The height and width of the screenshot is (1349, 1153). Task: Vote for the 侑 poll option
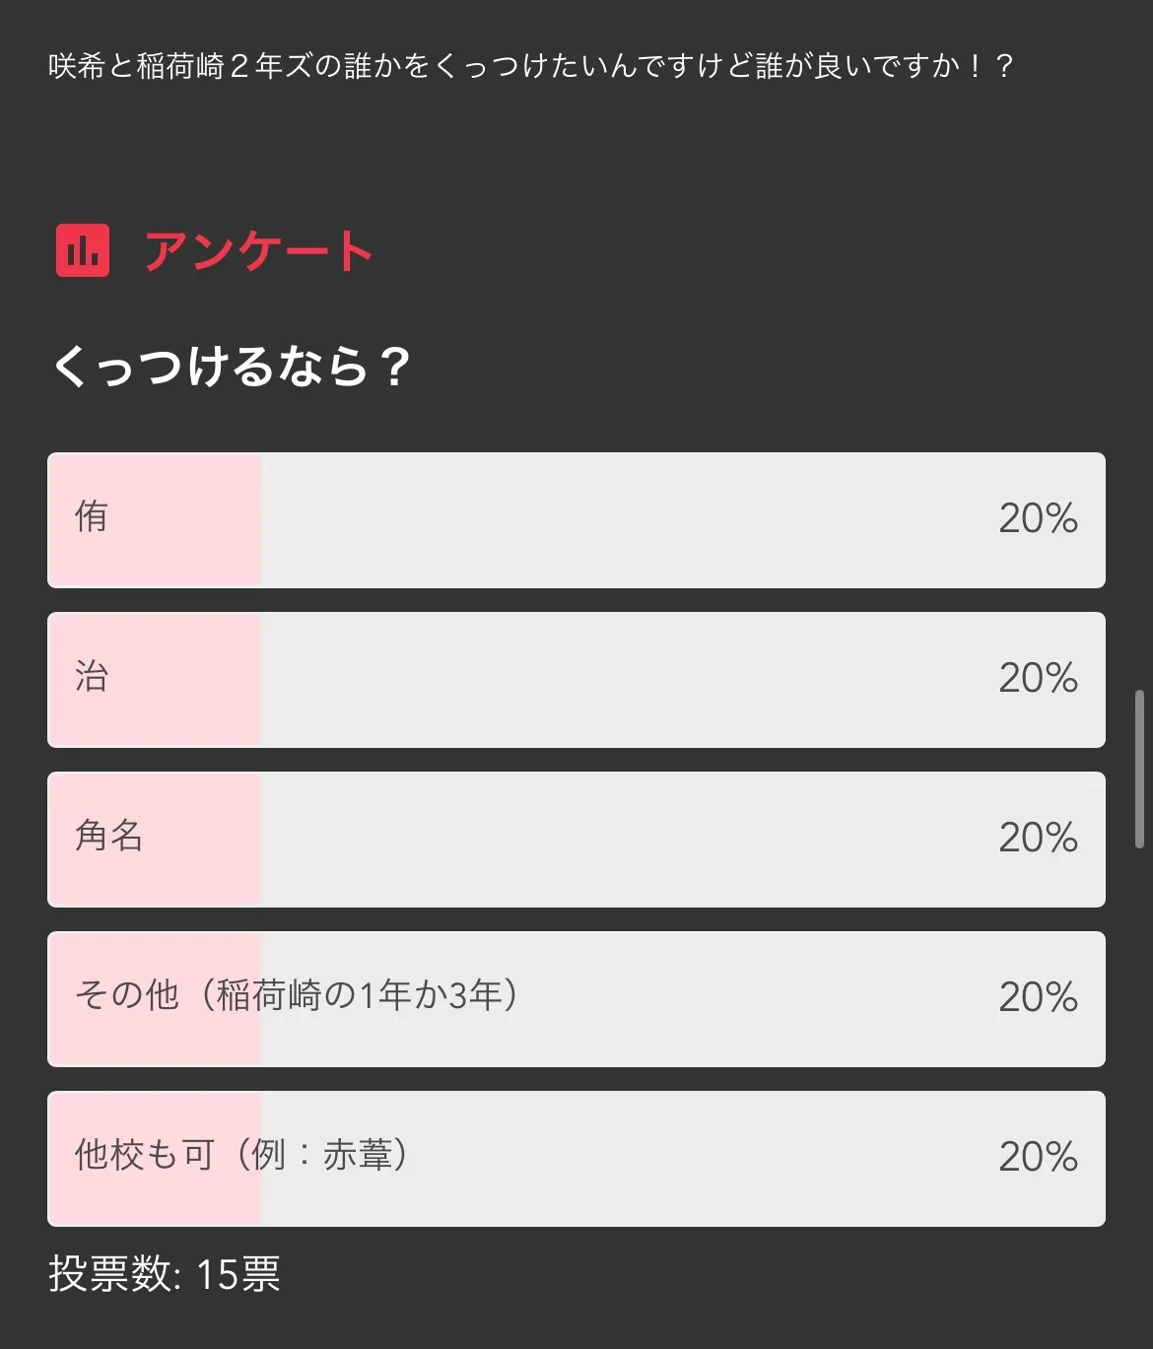pyautogui.click(x=576, y=520)
